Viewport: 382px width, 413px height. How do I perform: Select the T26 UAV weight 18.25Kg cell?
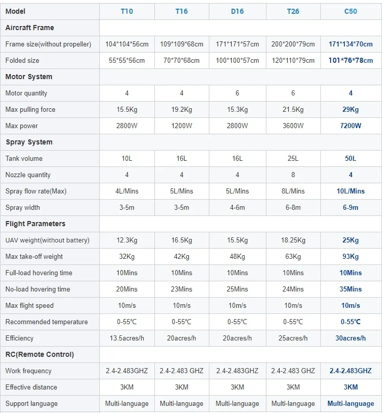tap(293, 240)
